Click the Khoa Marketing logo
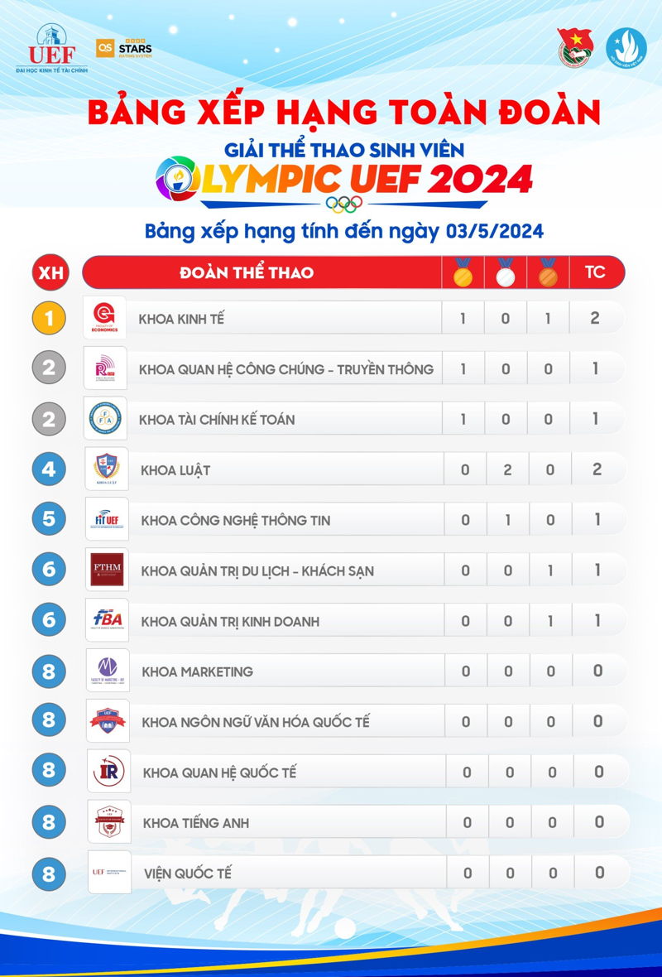The width and height of the screenshot is (662, 977). [108, 671]
